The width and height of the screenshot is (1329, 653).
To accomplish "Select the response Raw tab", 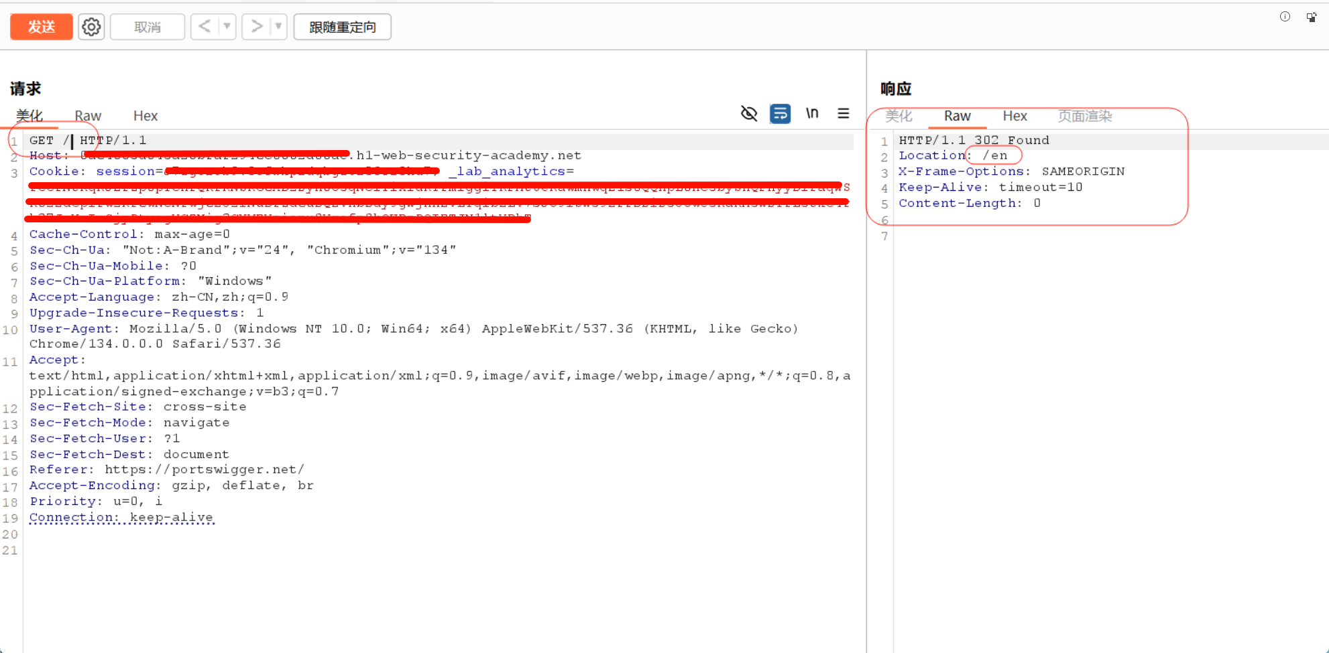I will pos(958,116).
